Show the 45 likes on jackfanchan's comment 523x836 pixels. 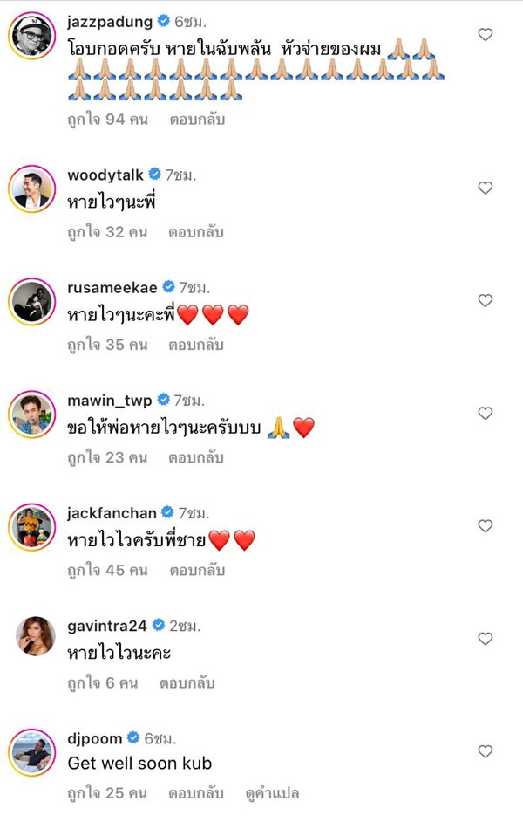tap(108, 571)
